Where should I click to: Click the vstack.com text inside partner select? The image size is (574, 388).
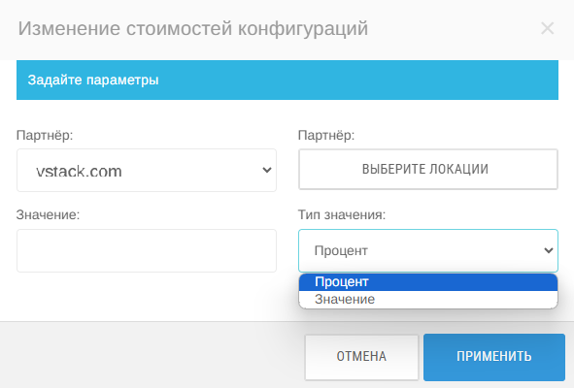click(x=79, y=171)
